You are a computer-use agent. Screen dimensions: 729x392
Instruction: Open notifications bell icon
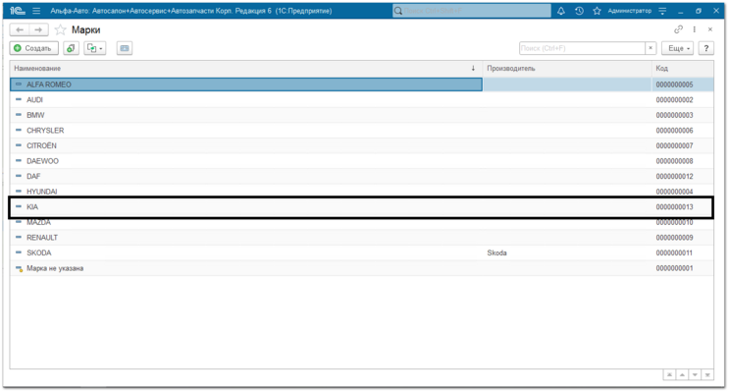(x=561, y=11)
